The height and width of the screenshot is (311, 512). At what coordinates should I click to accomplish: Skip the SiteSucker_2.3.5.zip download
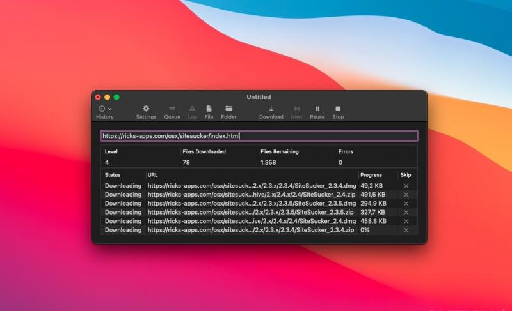tap(406, 212)
